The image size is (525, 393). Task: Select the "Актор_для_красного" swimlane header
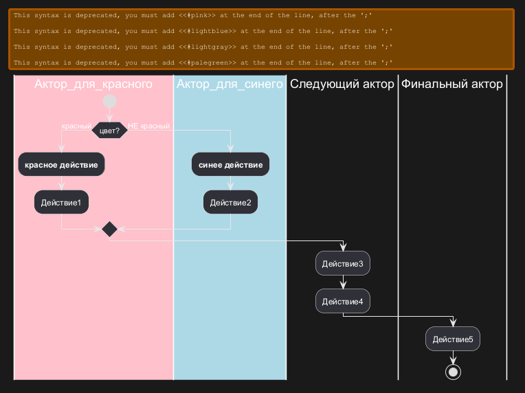point(93,85)
